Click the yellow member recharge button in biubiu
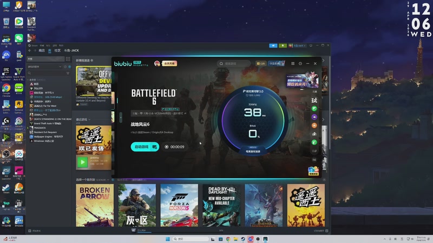433x243 pixels. [x=169, y=64]
